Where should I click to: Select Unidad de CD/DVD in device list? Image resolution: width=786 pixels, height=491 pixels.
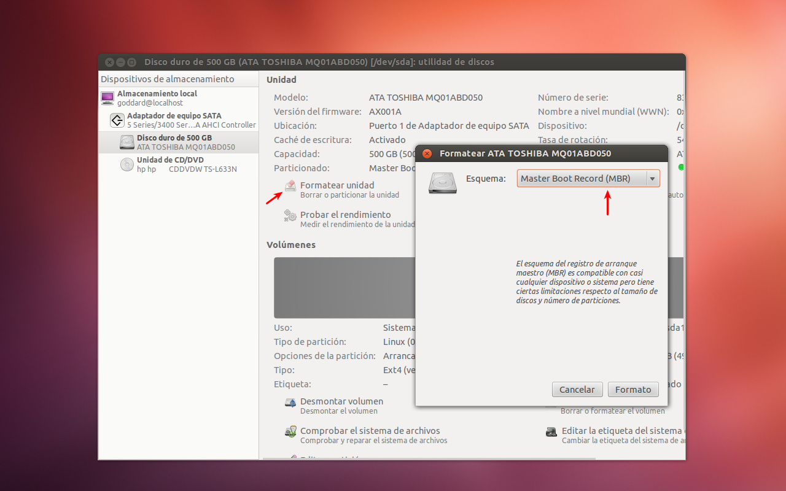(170, 164)
